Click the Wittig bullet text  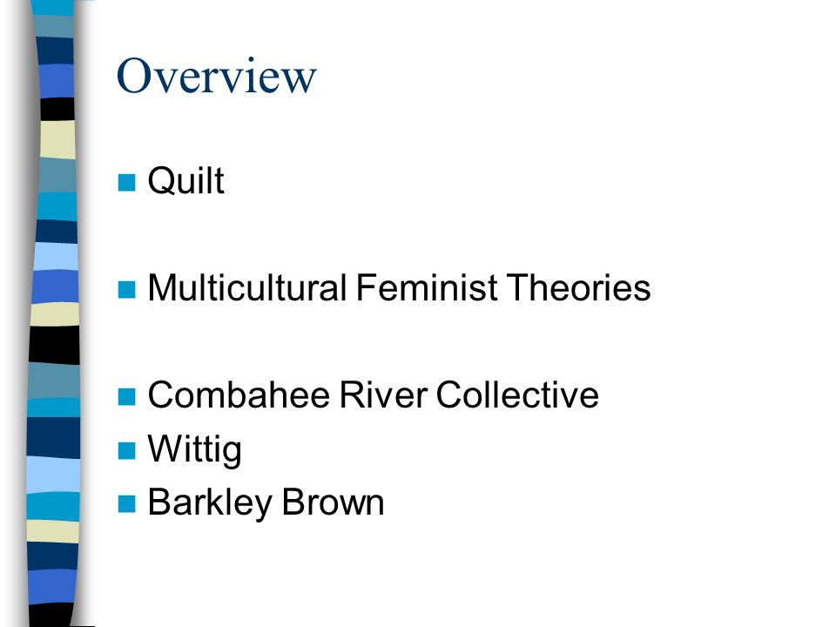(x=194, y=450)
